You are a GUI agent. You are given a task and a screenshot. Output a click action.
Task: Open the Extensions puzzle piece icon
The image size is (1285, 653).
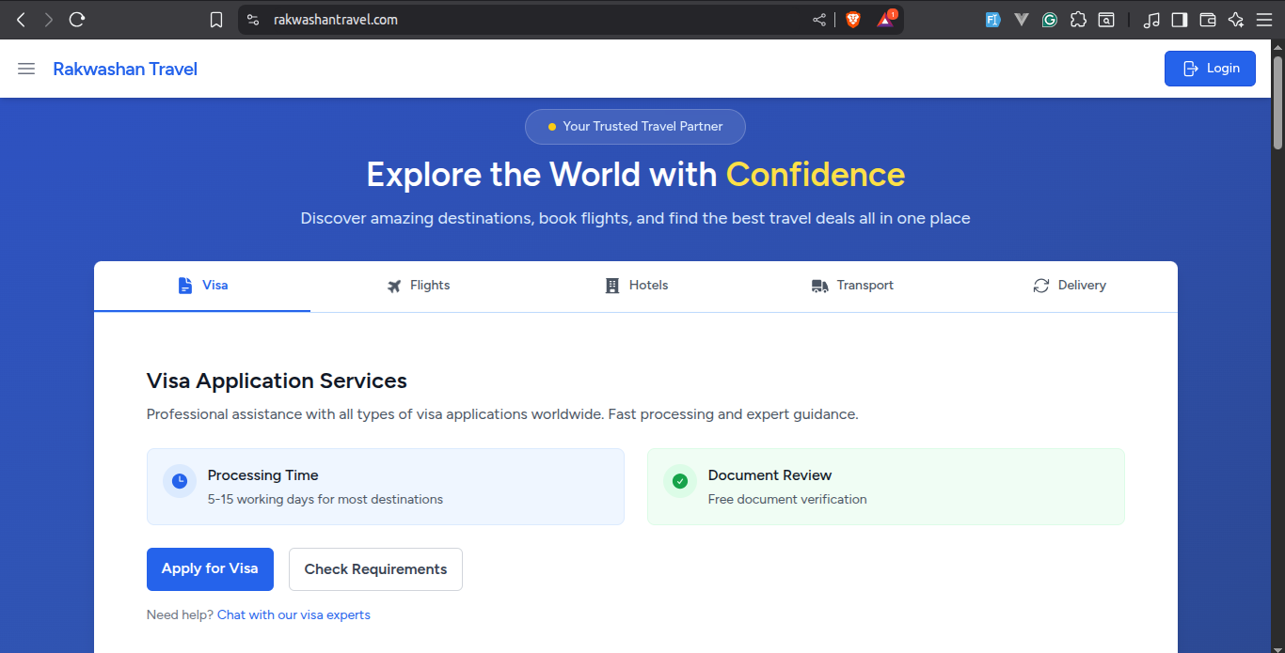coord(1078,20)
